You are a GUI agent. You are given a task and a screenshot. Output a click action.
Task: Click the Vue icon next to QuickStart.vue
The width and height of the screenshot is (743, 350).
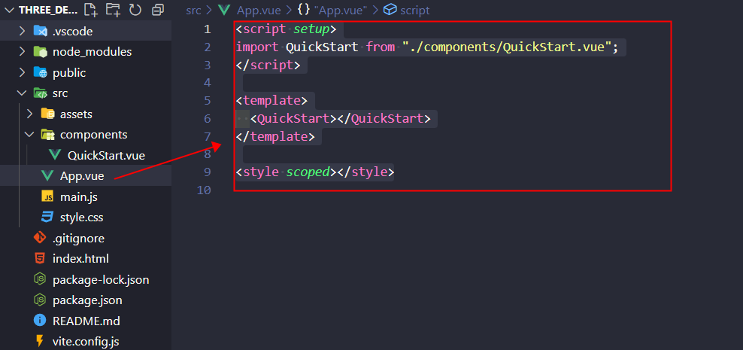55,155
